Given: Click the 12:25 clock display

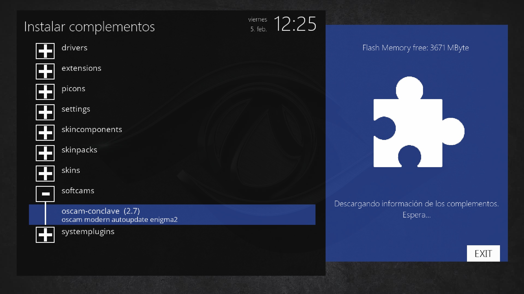Looking at the screenshot, I should pos(295,24).
